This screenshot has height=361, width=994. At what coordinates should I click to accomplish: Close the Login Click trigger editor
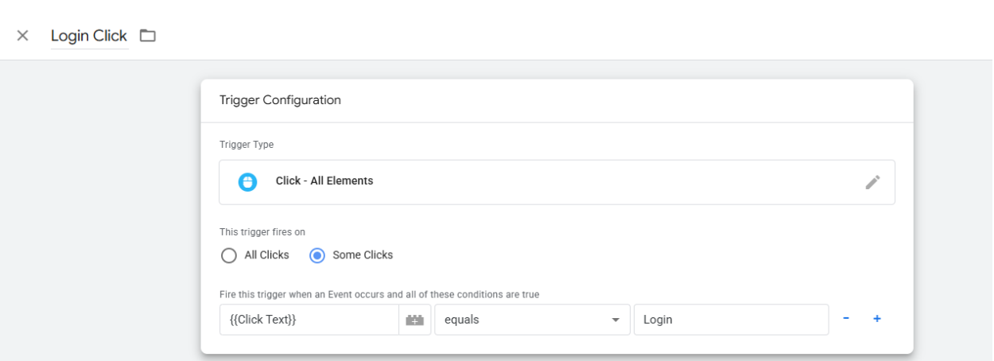coord(22,36)
